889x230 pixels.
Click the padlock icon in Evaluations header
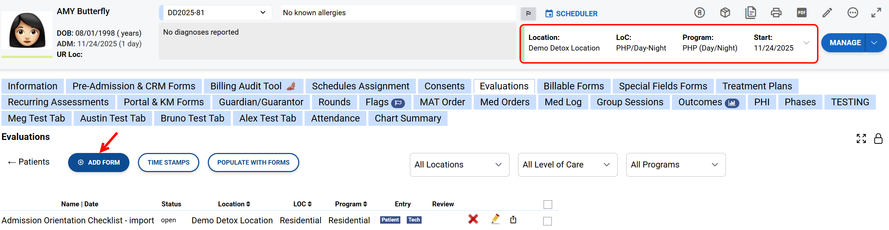pos(878,138)
